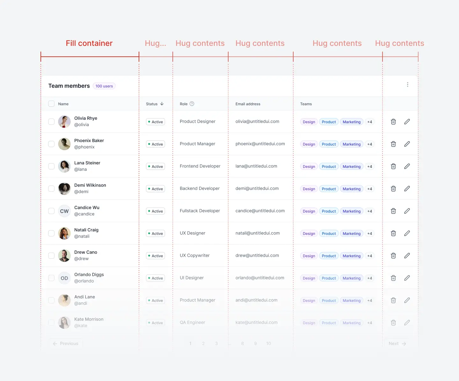The height and width of the screenshot is (381, 459).
Task: Open the three-dot menu at top right
Action: (408, 84)
